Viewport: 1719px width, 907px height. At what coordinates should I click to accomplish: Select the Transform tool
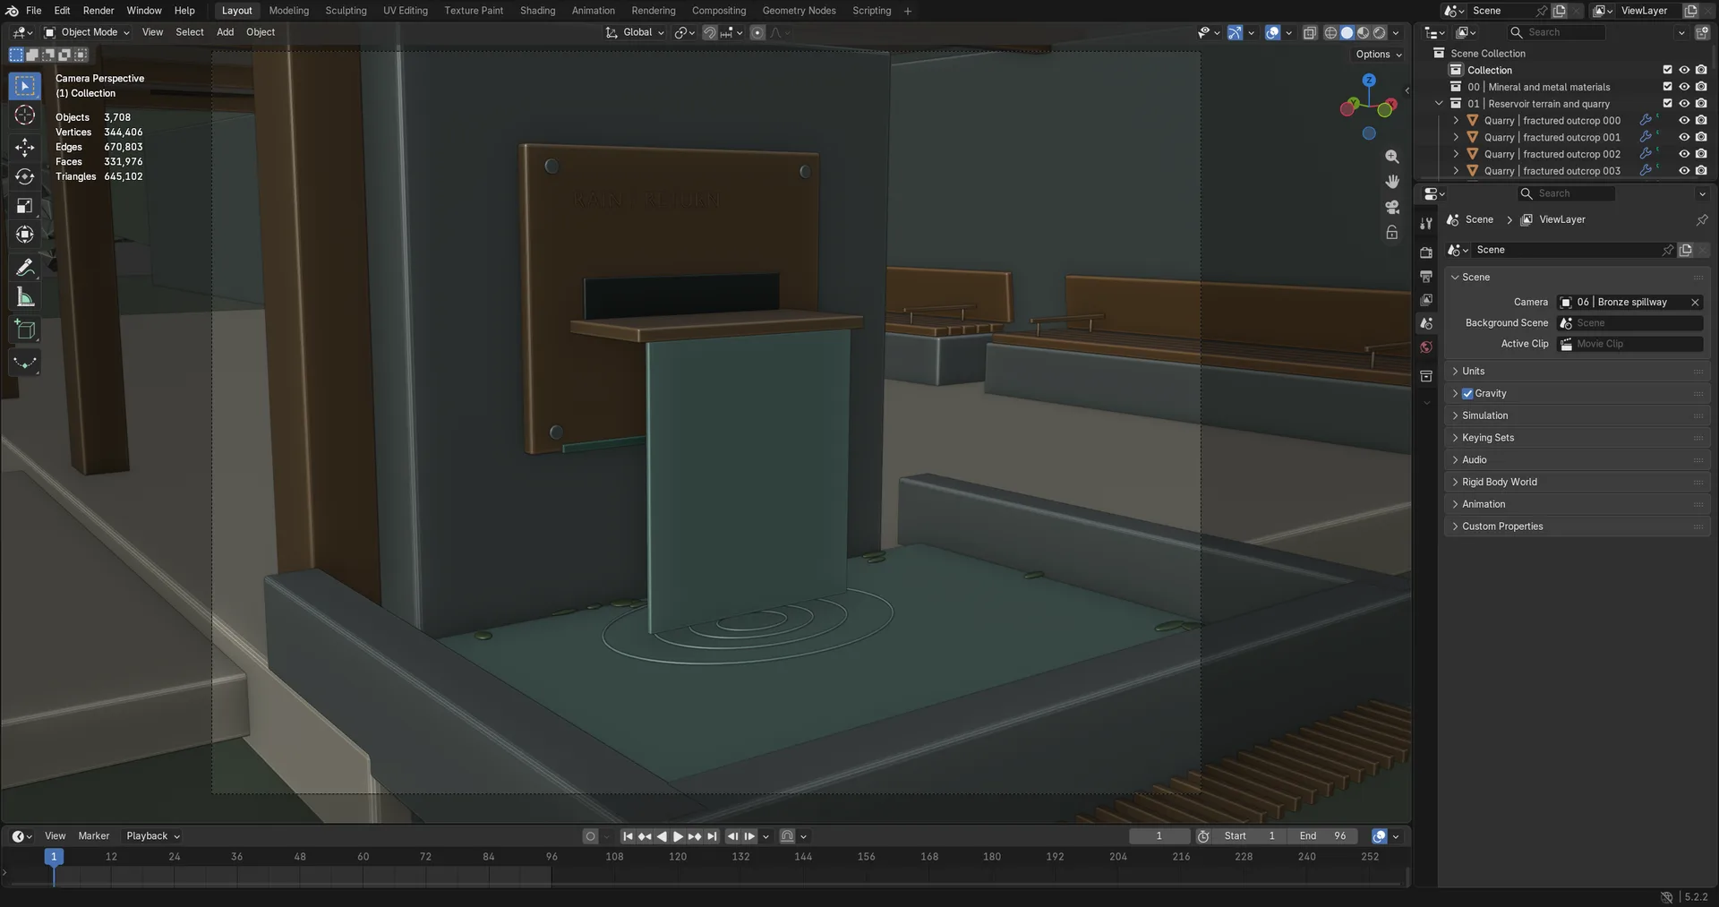click(25, 235)
